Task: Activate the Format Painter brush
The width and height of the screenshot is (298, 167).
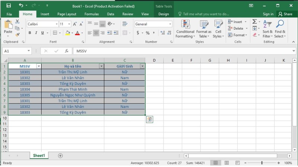Action: (17, 35)
